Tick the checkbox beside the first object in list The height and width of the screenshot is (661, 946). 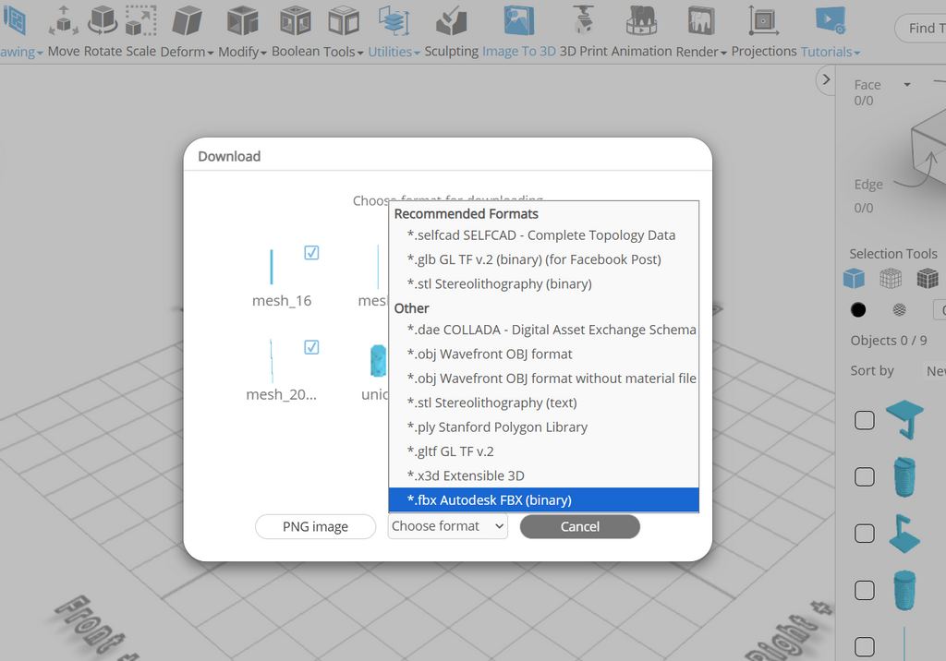[864, 421]
